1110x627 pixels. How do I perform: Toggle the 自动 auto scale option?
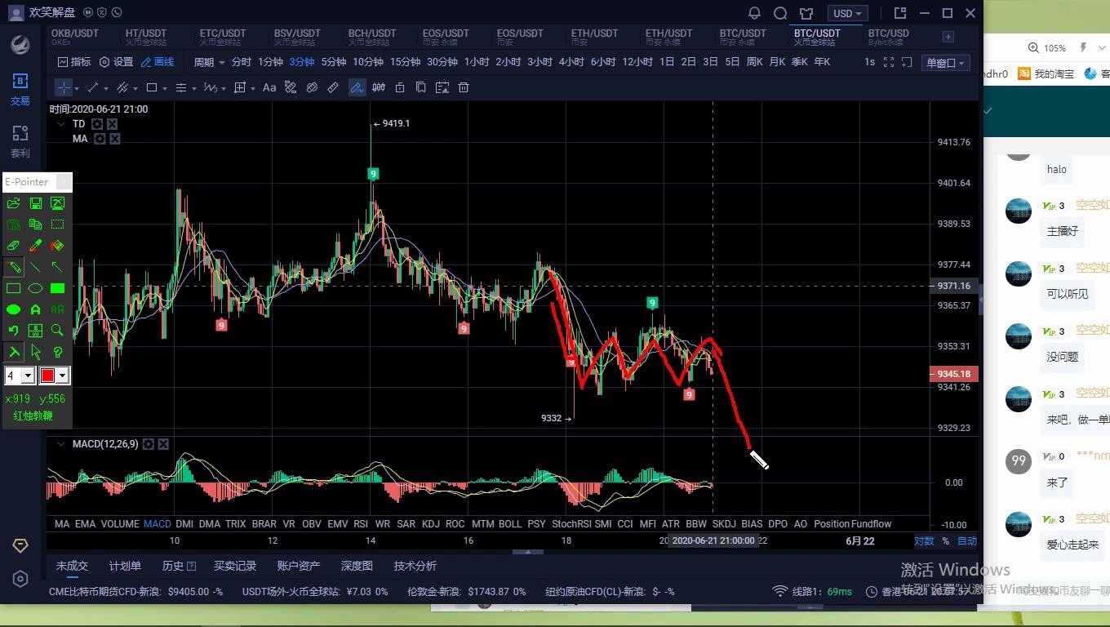point(966,541)
